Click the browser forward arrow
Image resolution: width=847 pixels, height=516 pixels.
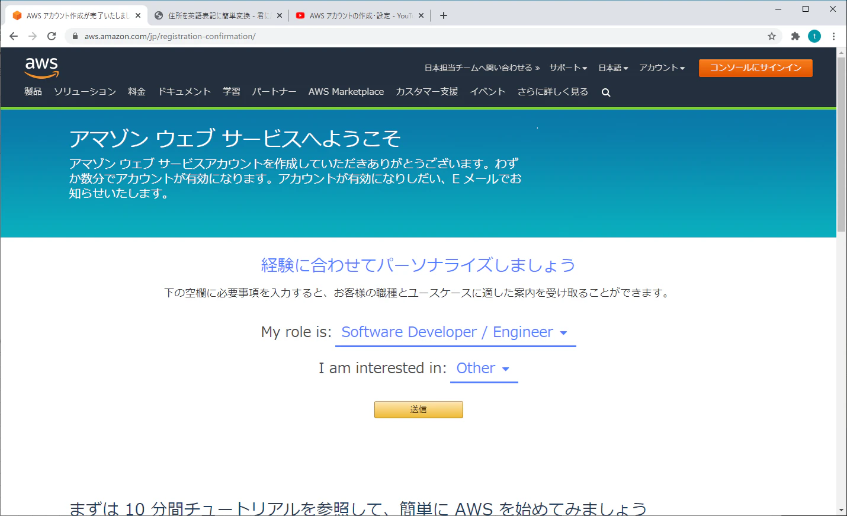click(x=33, y=36)
